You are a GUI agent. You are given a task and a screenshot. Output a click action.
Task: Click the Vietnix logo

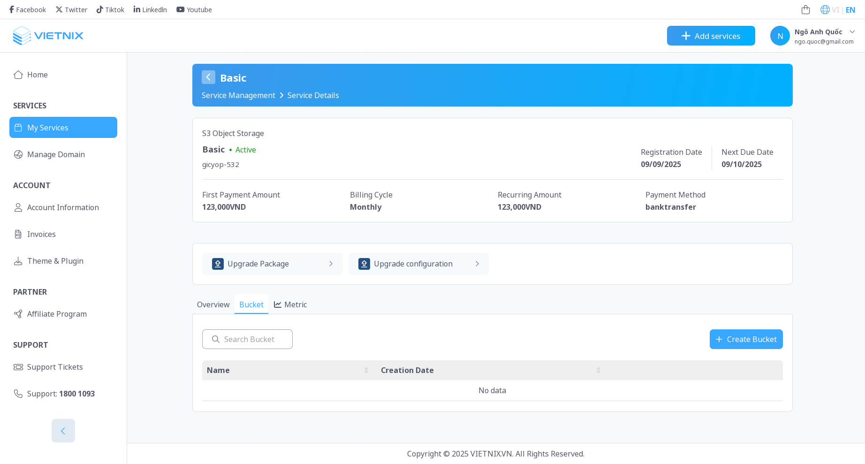click(48, 36)
